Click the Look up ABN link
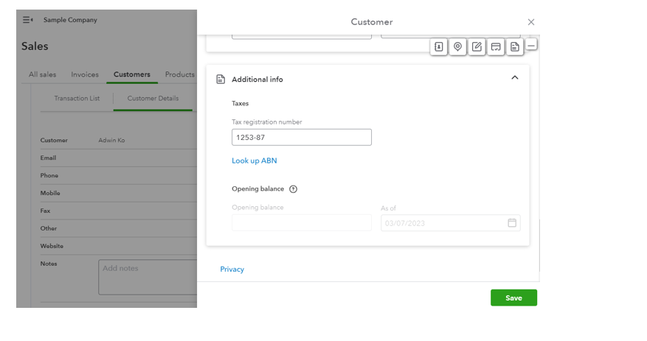The width and height of the screenshot is (647, 341). [255, 161]
